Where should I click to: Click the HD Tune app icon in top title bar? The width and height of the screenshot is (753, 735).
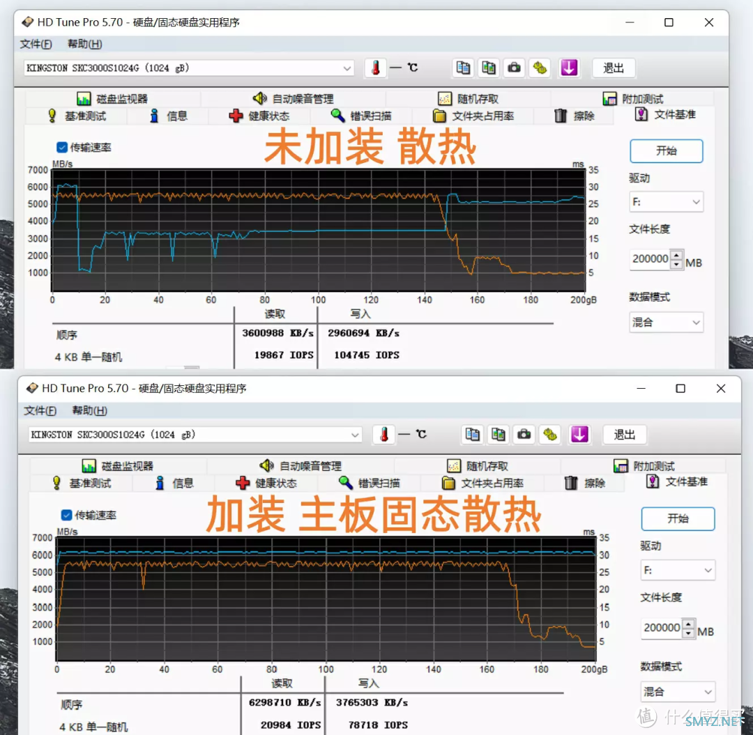28,22
